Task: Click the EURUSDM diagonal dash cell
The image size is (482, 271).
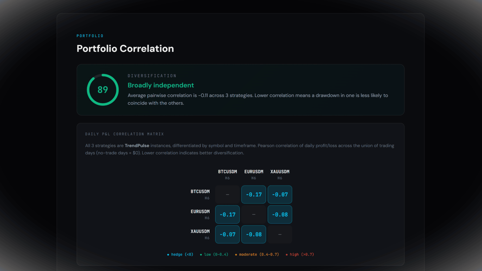Action: [x=254, y=215]
